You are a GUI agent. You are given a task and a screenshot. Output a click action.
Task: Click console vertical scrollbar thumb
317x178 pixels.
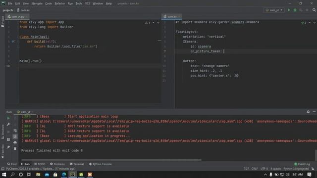point(316,155)
